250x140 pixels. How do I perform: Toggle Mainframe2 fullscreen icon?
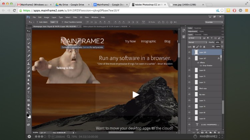(221, 136)
